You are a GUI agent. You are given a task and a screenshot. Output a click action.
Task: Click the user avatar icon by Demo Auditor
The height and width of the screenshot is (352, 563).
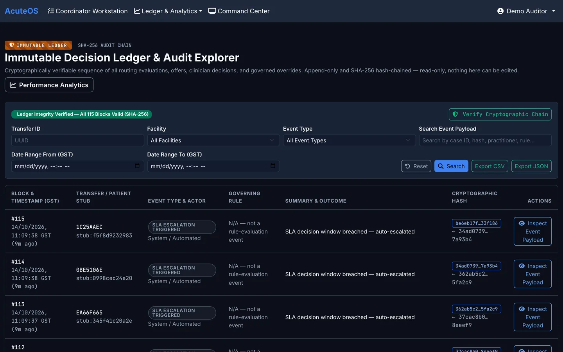[x=500, y=11]
